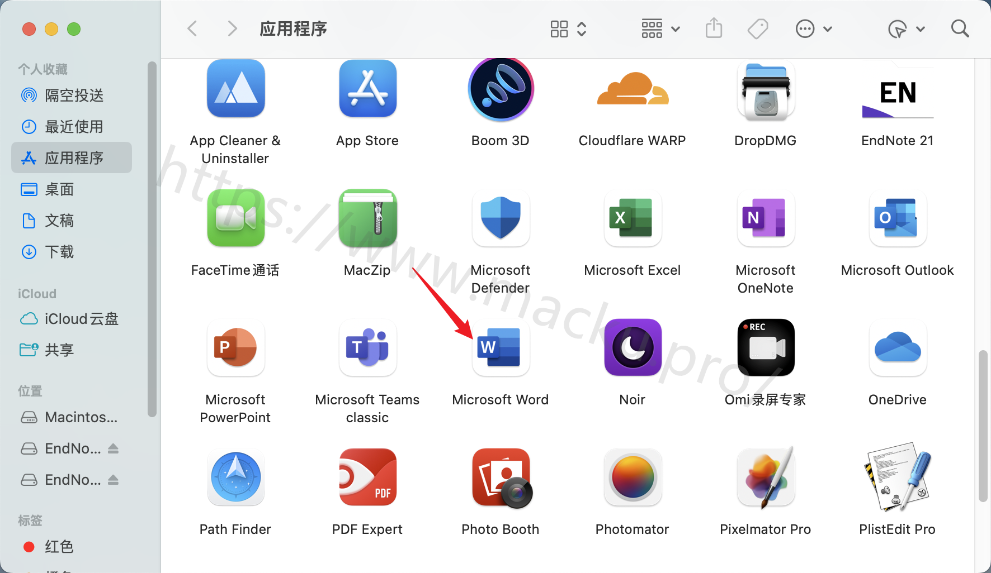Viewport: 991px width, 573px height.
Task: Open Microsoft Defender shield icon
Action: coord(501,218)
